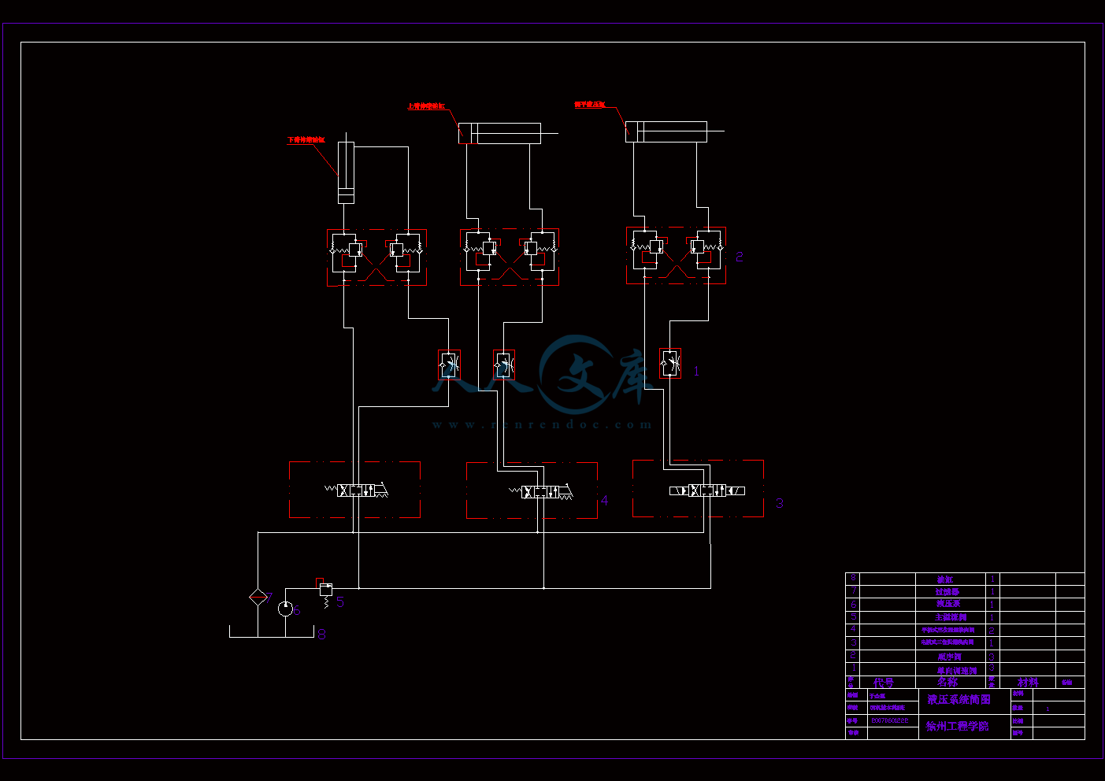Select the middle one-way throttle valve symbol
Viewport: 1105px width, 781px height.
(x=504, y=365)
